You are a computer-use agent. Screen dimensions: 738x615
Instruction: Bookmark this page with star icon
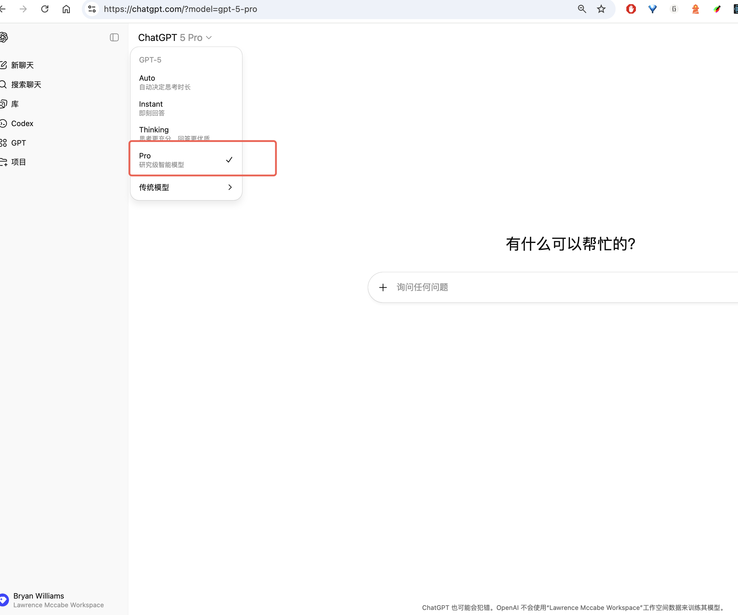601,9
